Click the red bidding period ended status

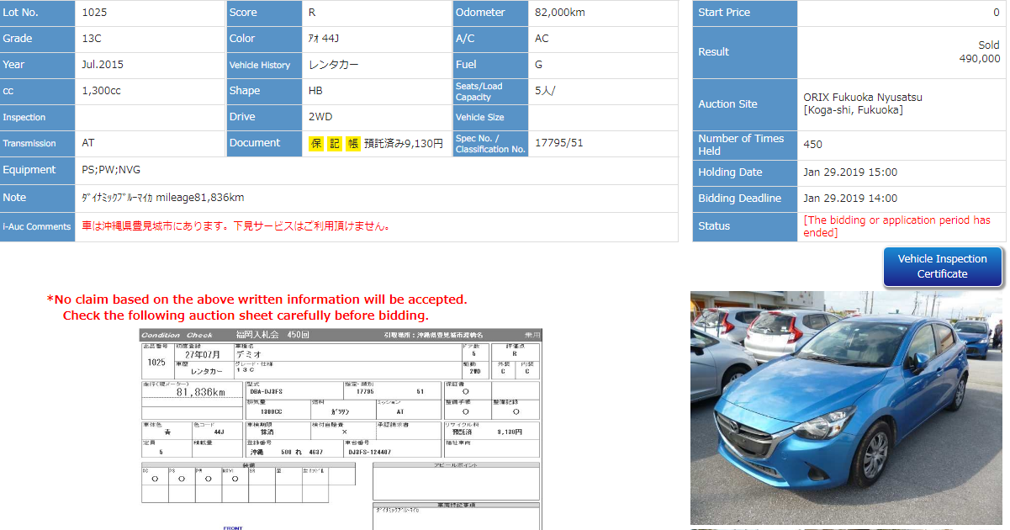[896, 226]
